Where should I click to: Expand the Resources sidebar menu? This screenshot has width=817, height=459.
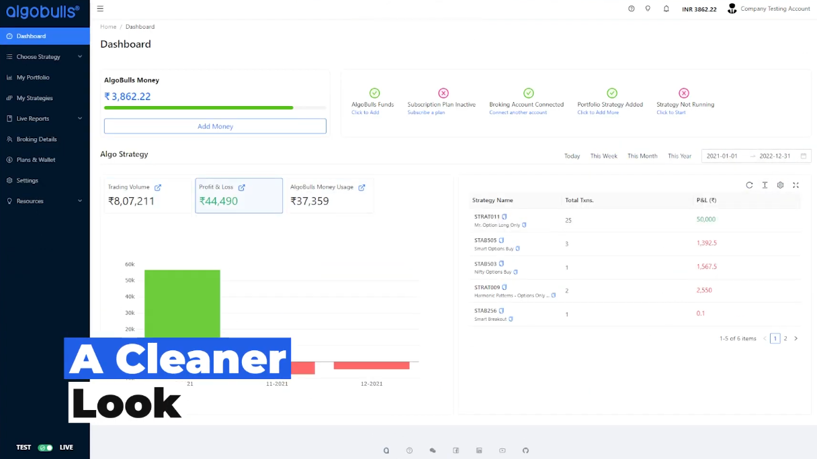[44, 201]
